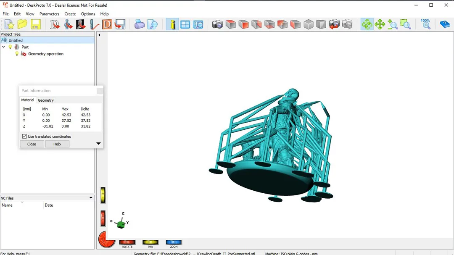
Task: Click the orange square D icon
Action: point(107,24)
